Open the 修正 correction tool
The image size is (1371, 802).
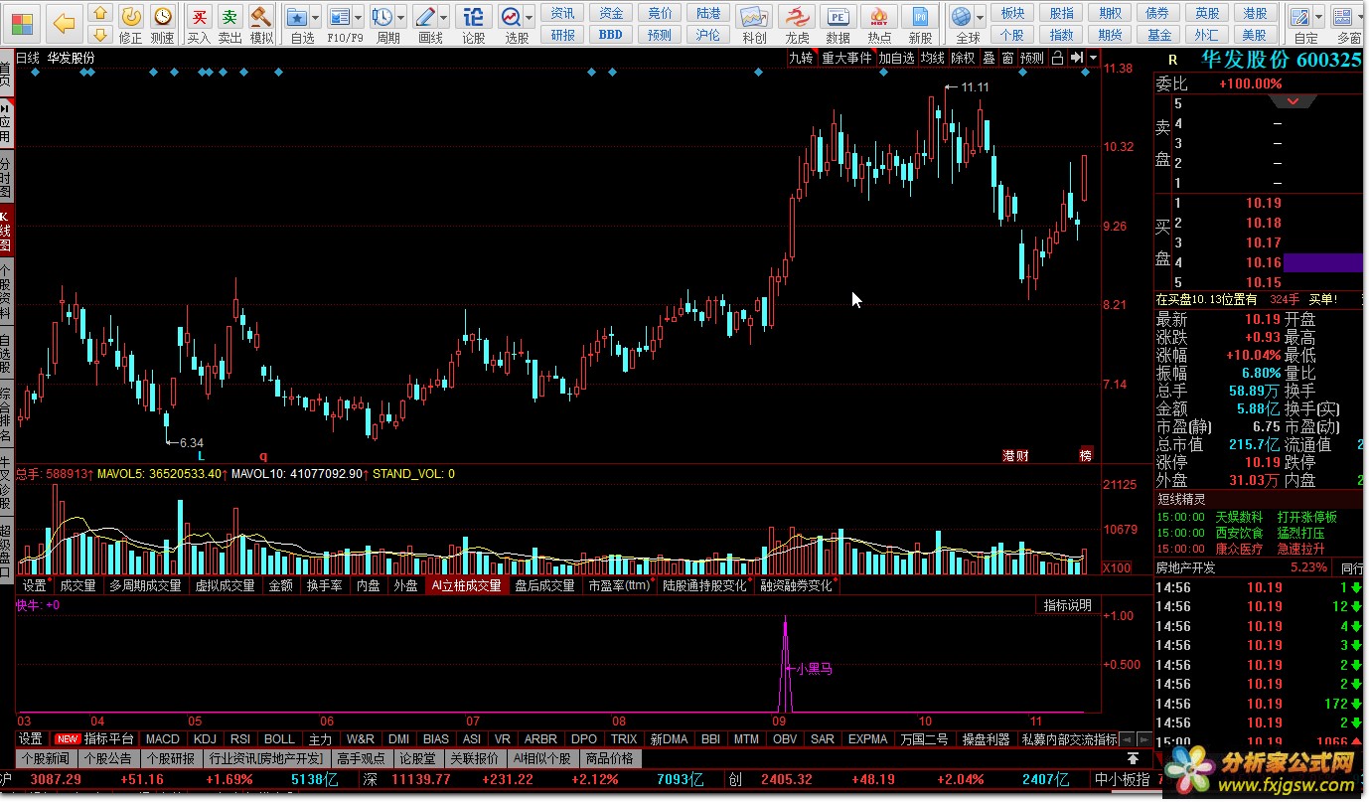pos(130,24)
